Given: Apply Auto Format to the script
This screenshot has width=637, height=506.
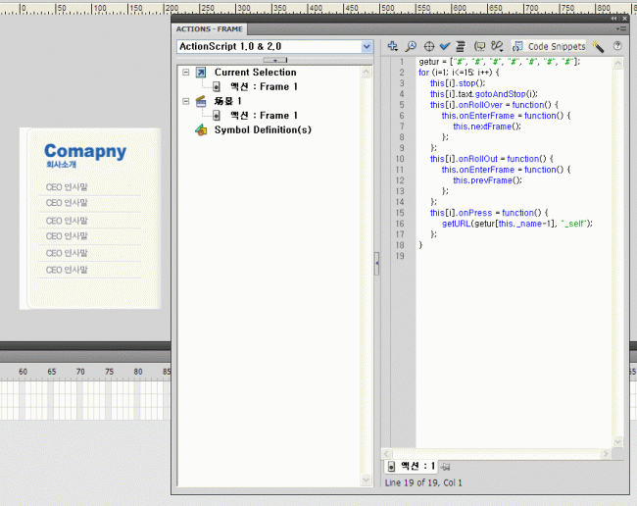Looking at the screenshot, I should pos(459,46).
